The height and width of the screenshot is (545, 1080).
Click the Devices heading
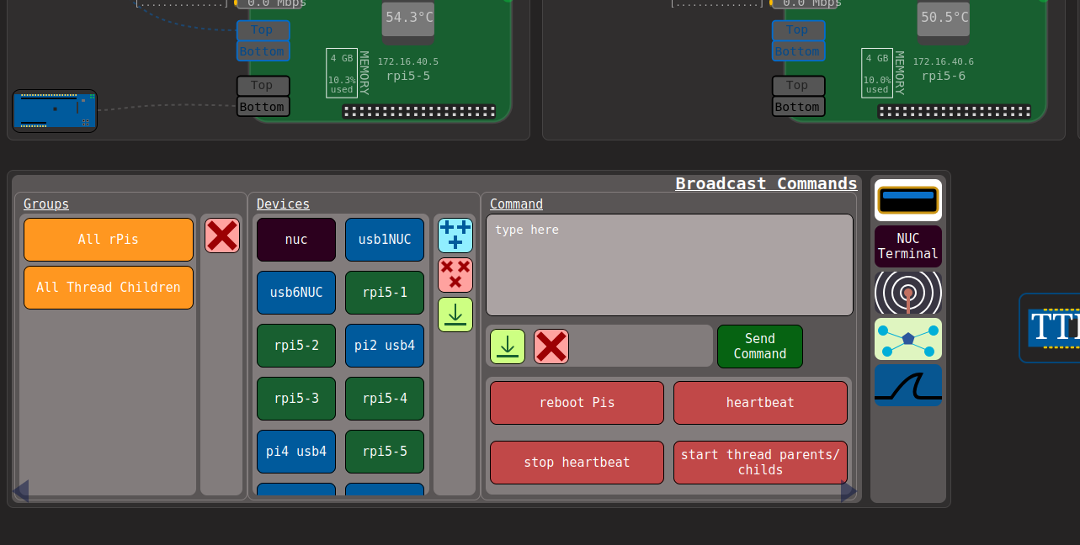point(283,204)
